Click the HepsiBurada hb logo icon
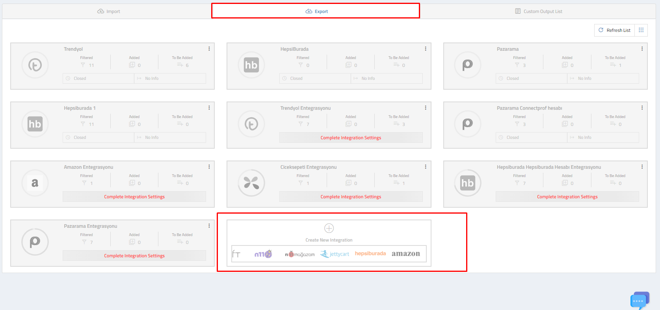The image size is (660, 310). click(251, 65)
